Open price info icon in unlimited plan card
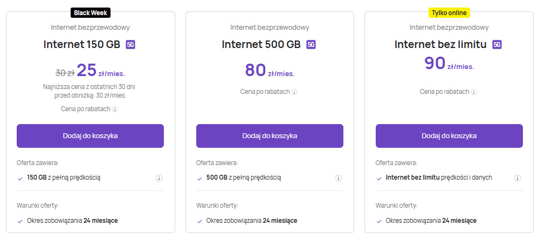 pyautogui.click(x=474, y=92)
